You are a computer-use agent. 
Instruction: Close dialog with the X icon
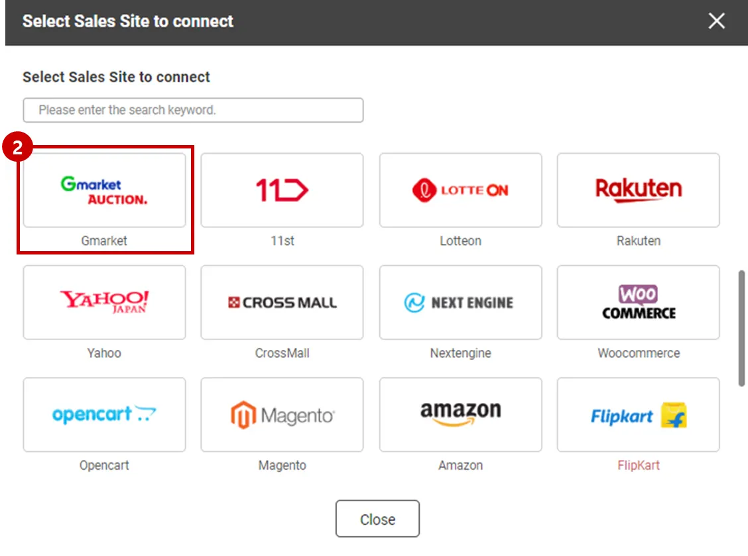point(716,21)
